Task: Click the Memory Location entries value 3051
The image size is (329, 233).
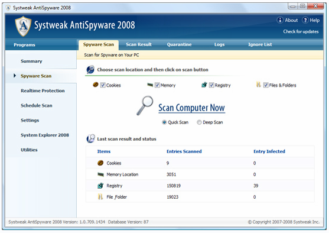Action: [x=171, y=174]
